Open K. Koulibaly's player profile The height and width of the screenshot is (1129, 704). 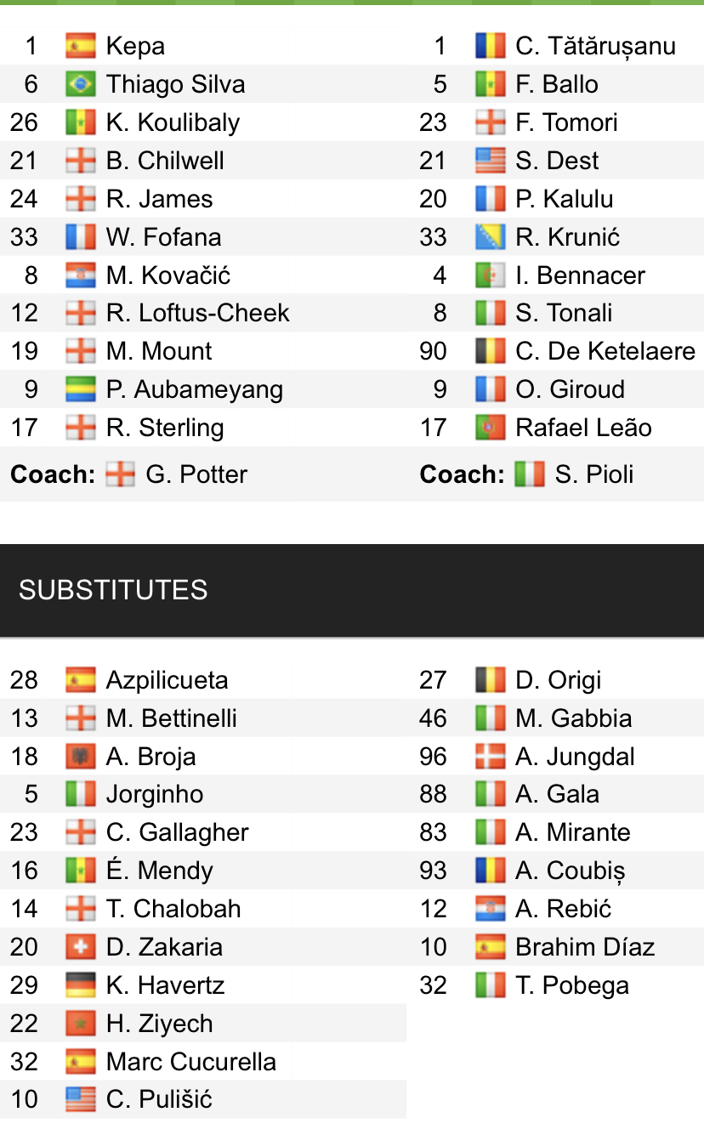[x=173, y=122]
